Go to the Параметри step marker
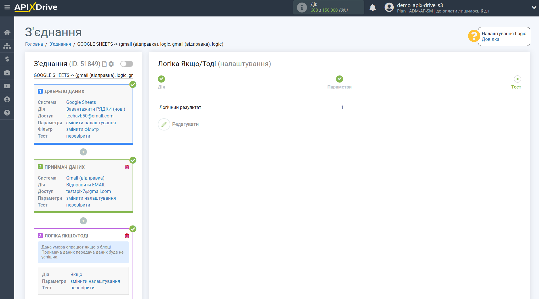The width and height of the screenshot is (539, 299). coord(339,79)
